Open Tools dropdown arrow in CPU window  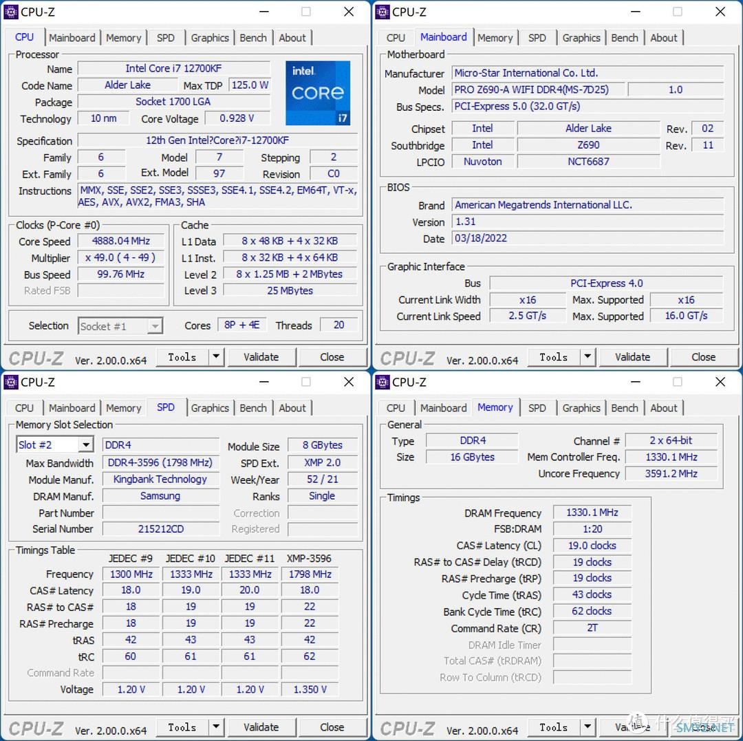click(x=216, y=357)
